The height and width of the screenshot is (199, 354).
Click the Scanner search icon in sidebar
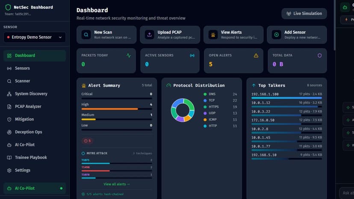9,81
